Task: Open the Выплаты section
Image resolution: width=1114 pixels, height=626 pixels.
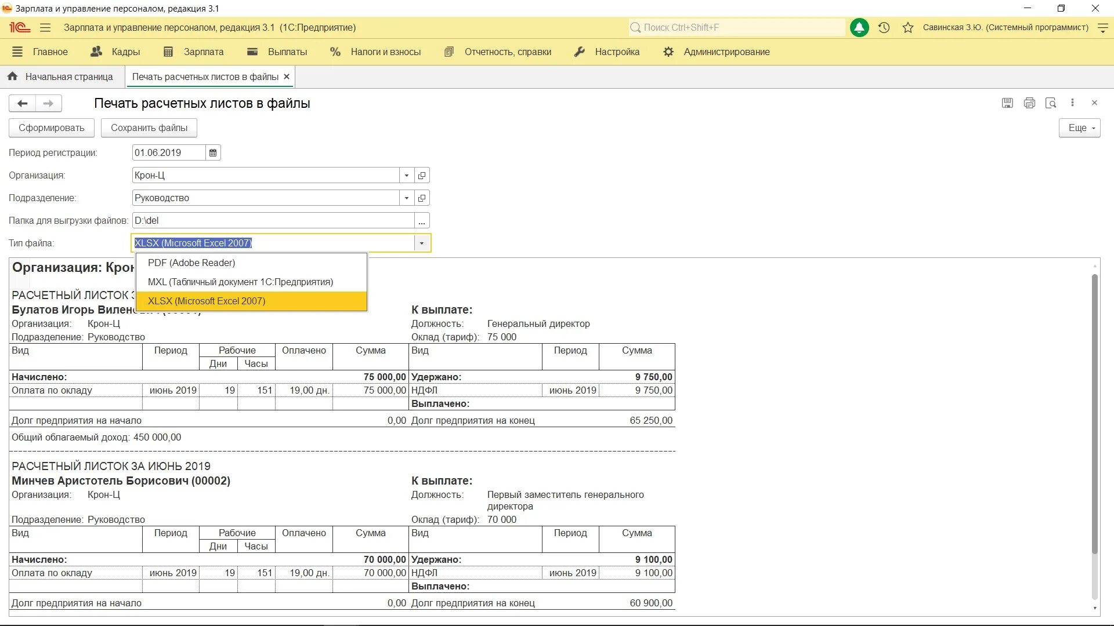Action: pyautogui.click(x=277, y=52)
